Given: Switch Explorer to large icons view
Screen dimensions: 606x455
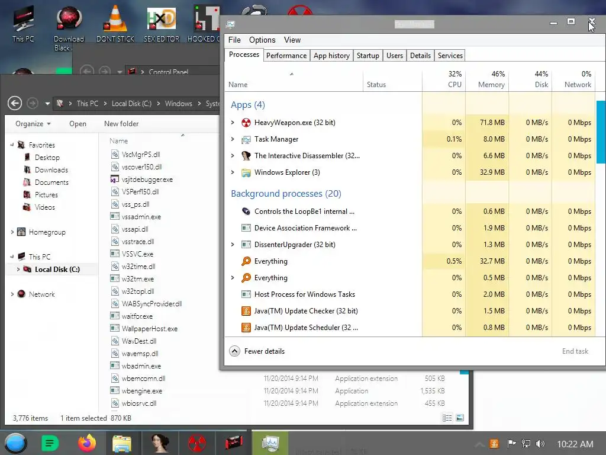Looking at the screenshot, I should coord(460,418).
